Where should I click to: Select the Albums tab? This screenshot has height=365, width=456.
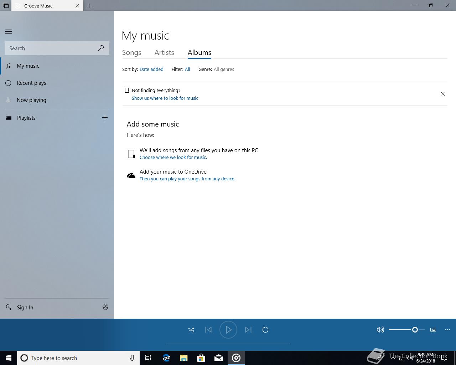pos(199,52)
